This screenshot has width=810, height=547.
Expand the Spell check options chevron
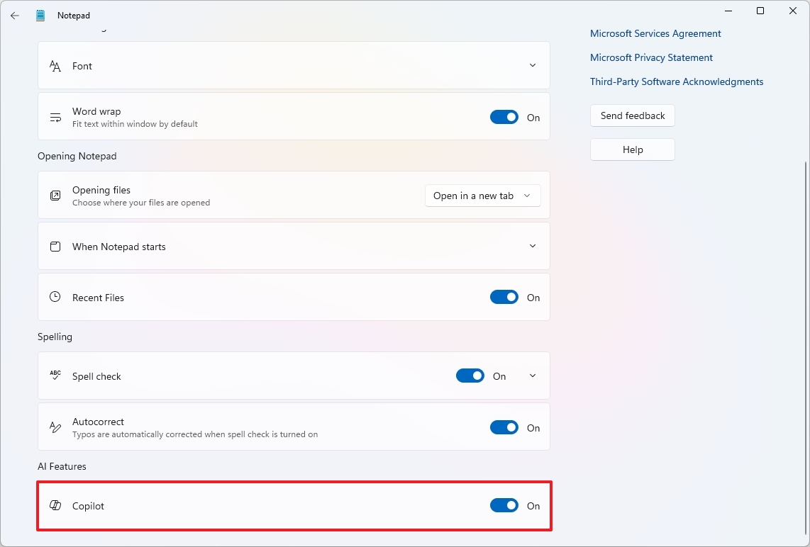pos(533,376)
